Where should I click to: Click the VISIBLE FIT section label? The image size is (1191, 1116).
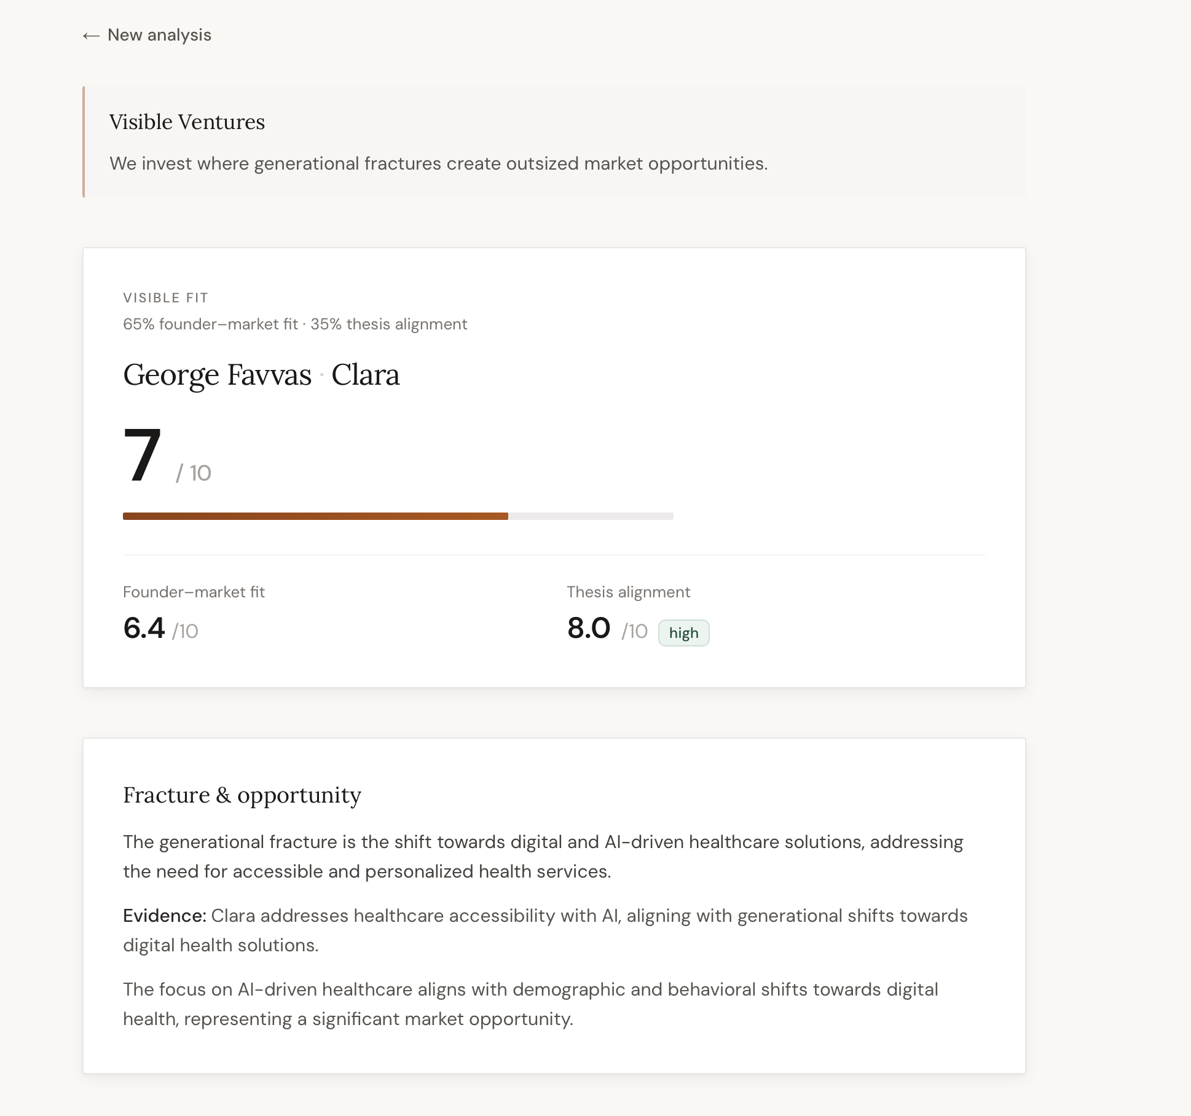pyautogui.click(x=165, y=297)
